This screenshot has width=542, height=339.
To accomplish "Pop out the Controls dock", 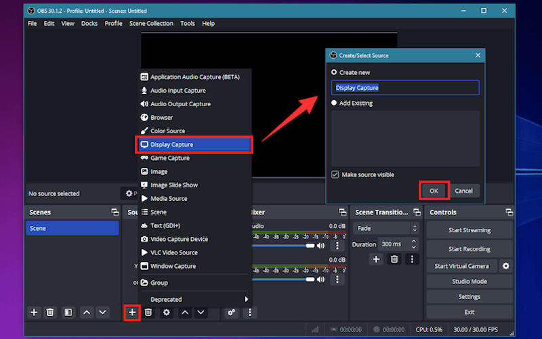I will [509, 212].
